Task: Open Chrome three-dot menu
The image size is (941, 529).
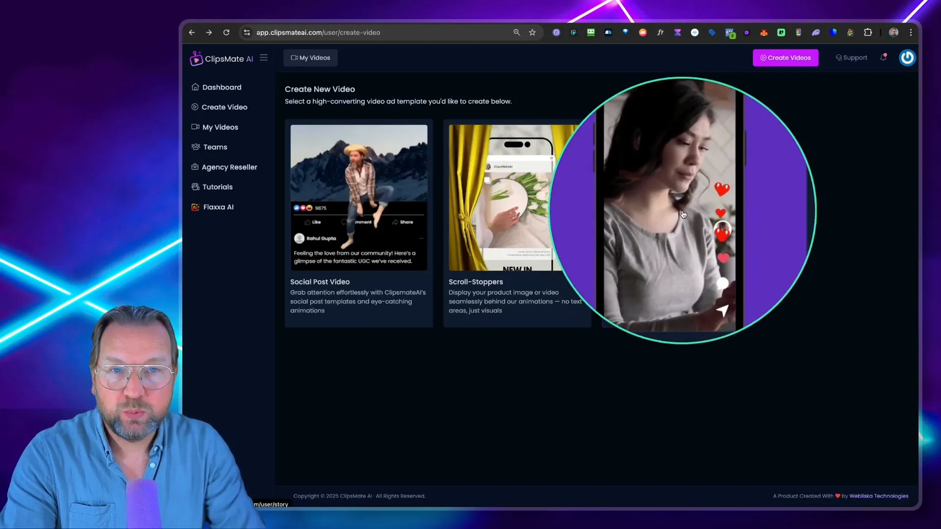Action: coord(911,32)
